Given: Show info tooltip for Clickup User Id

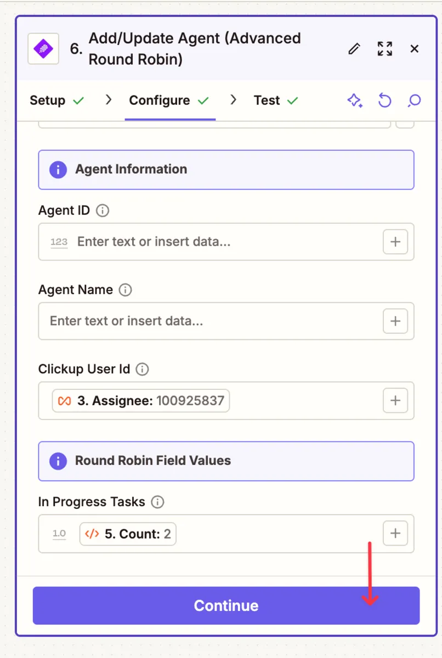Looking at the screenshot, I should pos(142,369).
